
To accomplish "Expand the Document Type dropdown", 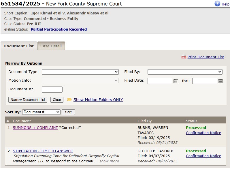I will [80, 72].
